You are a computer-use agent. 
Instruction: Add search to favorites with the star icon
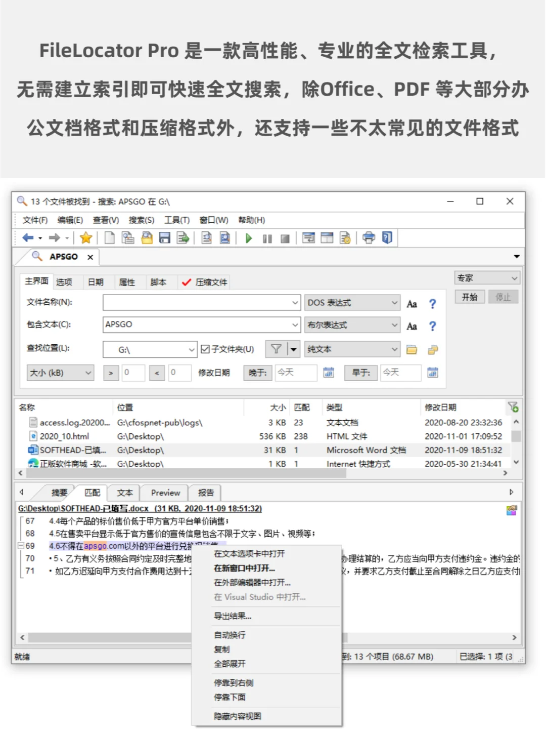tap(85, 238)
